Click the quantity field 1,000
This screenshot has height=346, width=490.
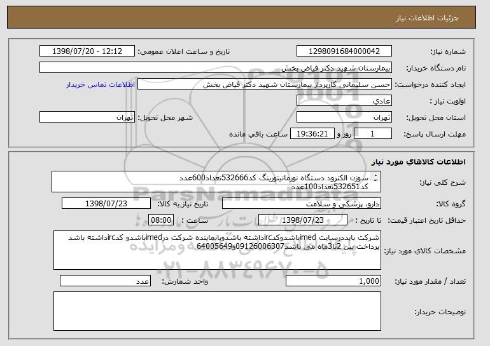(x=333, y=281)
